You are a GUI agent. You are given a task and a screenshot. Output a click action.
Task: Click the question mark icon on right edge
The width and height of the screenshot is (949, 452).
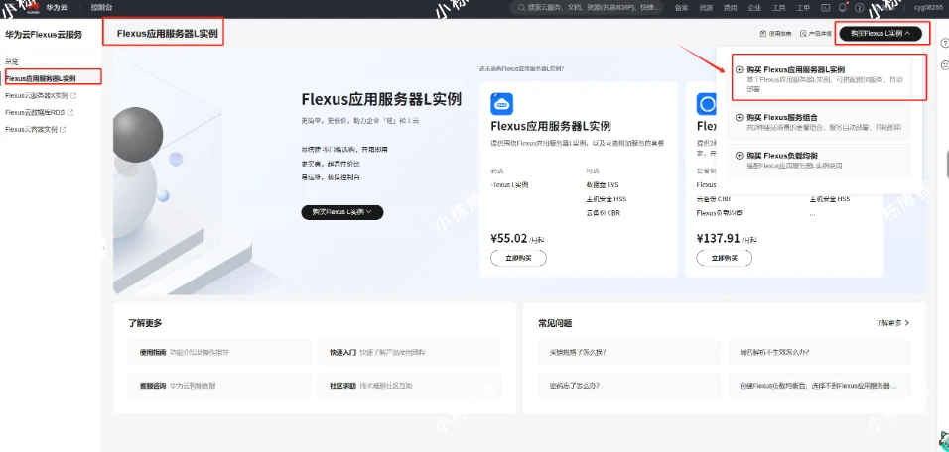click(x=944, y=43)
